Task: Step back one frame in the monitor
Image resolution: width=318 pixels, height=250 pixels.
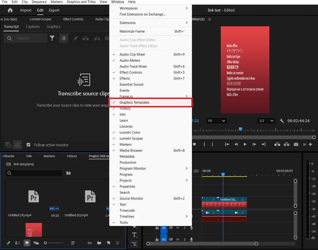Action: point(236,144)
